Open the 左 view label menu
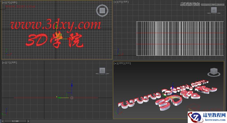227x123 pixels. point(8,63)
